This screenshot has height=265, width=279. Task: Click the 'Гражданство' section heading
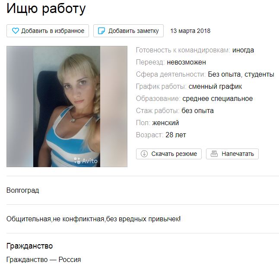29,246
